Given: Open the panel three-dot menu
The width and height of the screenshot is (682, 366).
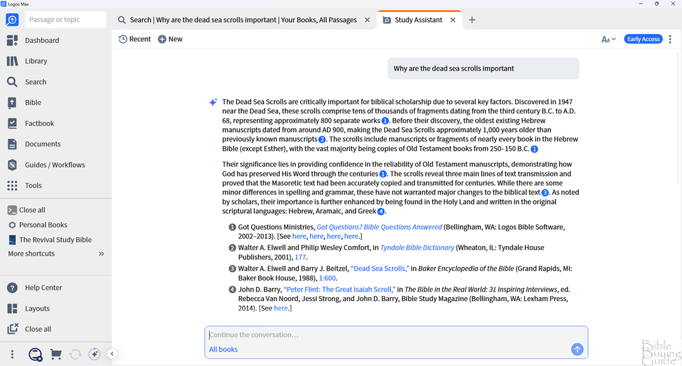Looking at the screenshot, I should click(x=670, y=39).
